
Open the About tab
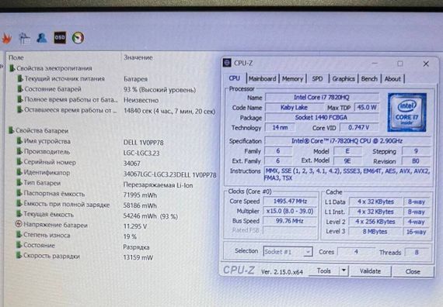pyautogui.click(x=392, y=79)
